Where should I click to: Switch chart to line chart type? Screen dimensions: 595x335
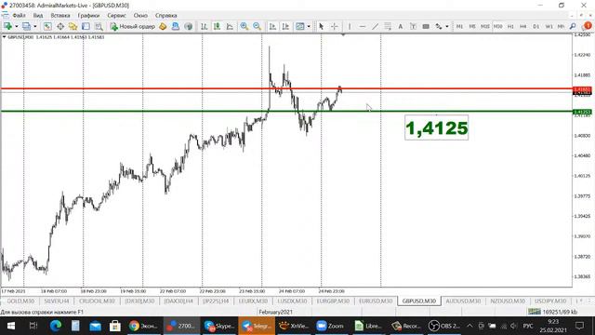coord(230,26)
